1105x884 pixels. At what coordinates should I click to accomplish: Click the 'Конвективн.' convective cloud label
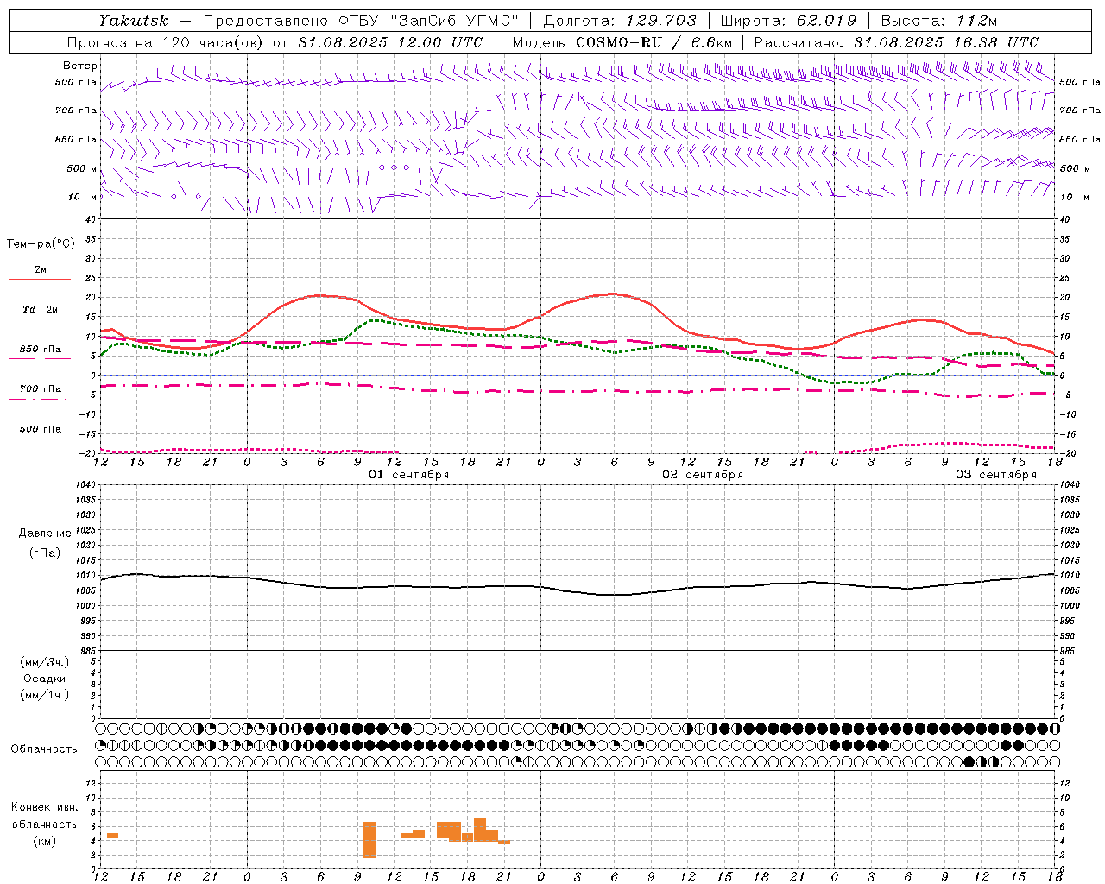pyautogui.click(x=44, y=807)
